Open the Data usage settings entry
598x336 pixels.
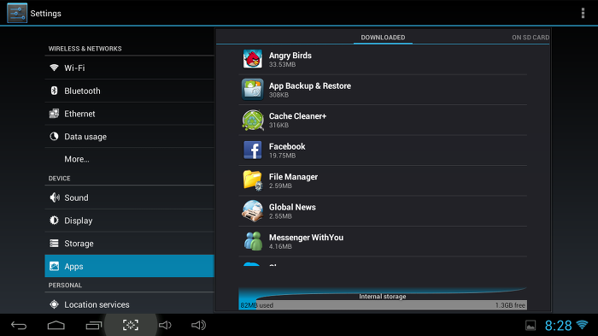(x=129, y=136)
